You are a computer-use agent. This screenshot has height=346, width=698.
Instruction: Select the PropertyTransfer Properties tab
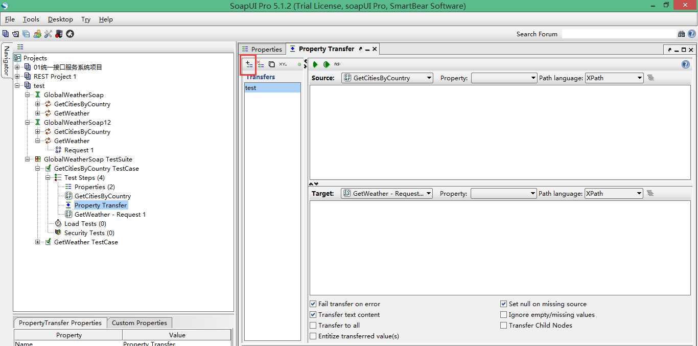[60, 322]
